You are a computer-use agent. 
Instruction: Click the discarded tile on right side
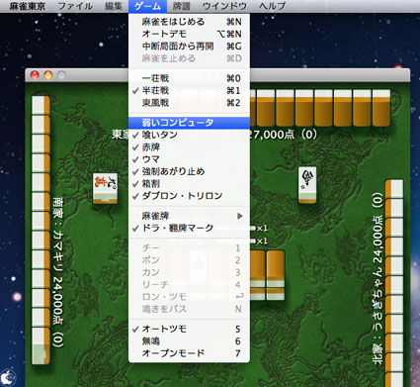coord(307,185)
